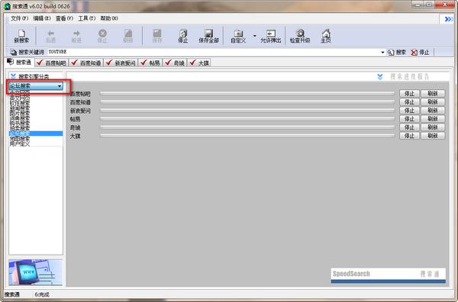This screenshot has width=458, height=302.
Task: Click the 保存全部 save all icon
Action: [208, 36]
